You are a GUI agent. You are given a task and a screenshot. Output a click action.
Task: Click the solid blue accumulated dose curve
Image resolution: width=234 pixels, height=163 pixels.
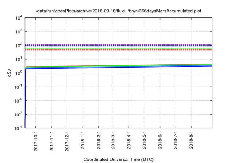click(x=118, y=67)
